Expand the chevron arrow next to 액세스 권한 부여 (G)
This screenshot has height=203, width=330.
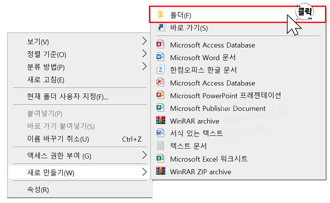point(144,155)
